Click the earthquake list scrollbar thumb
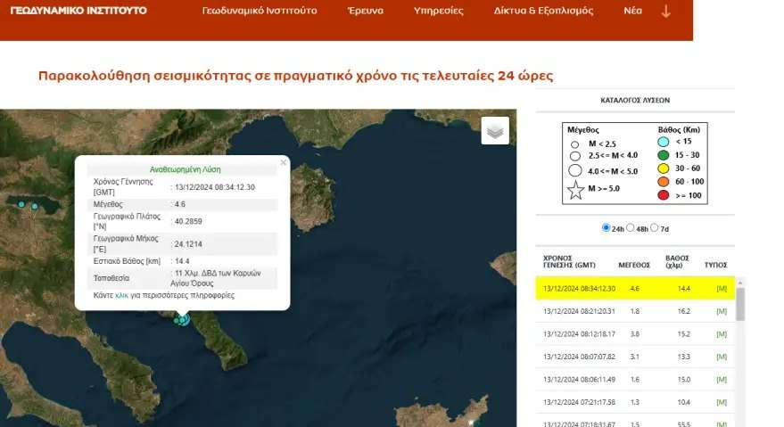Viewport: 784px width, 427px height. (739, 303)
